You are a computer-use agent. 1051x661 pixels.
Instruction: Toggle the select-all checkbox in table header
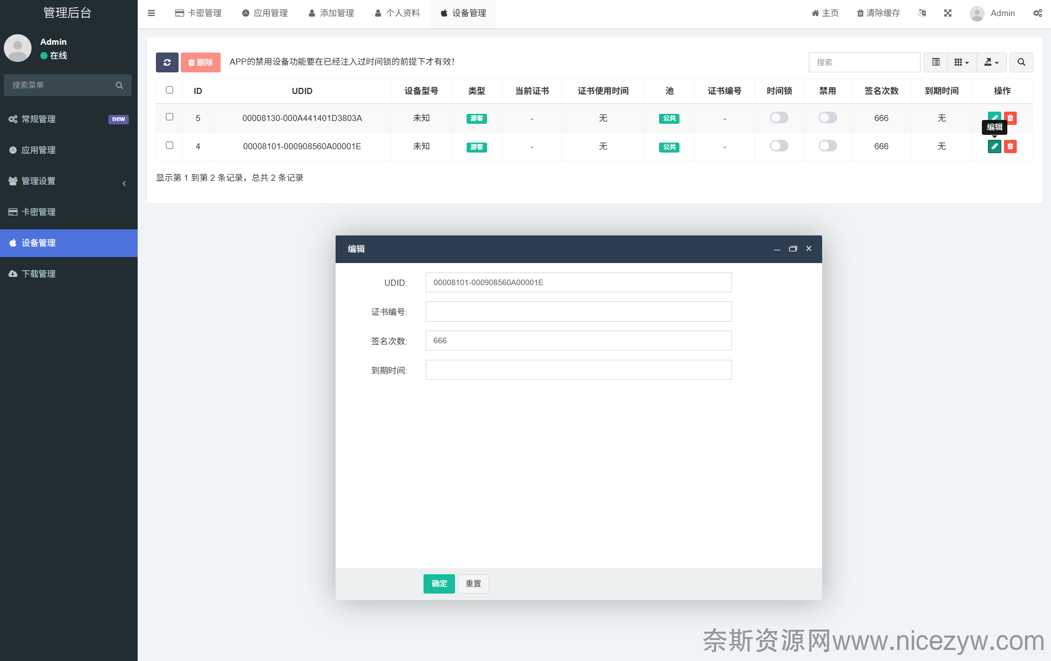tap(170, 90)
